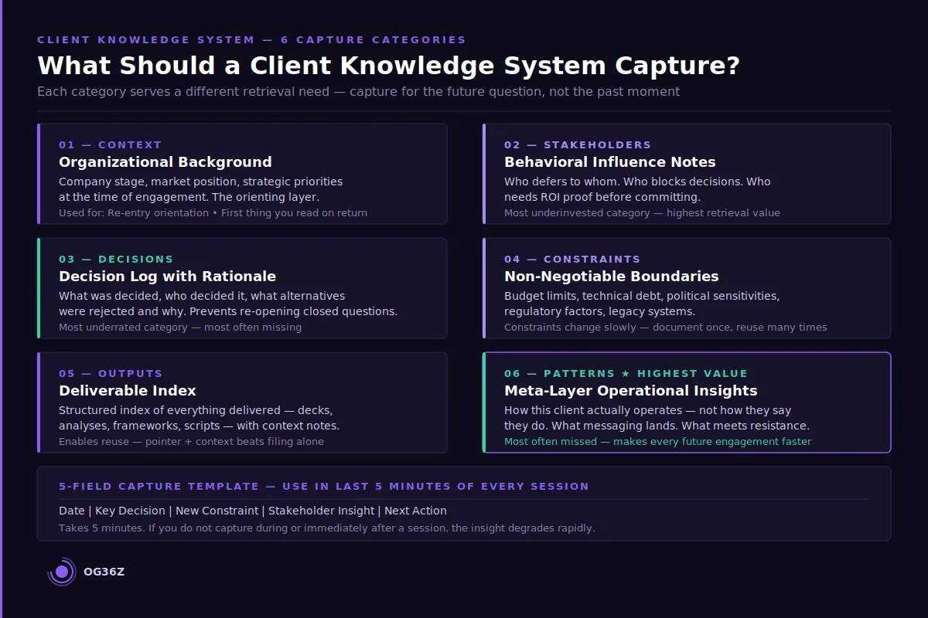Click the "01 — CONTEXT" category label
928x618 pixels.
[x=108, y=144]
